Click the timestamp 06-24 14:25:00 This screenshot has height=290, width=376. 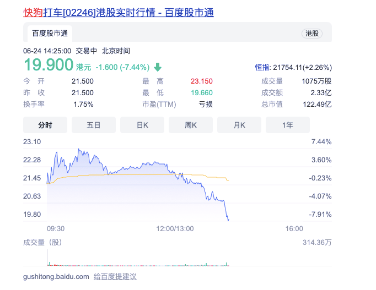coord(47,51)
